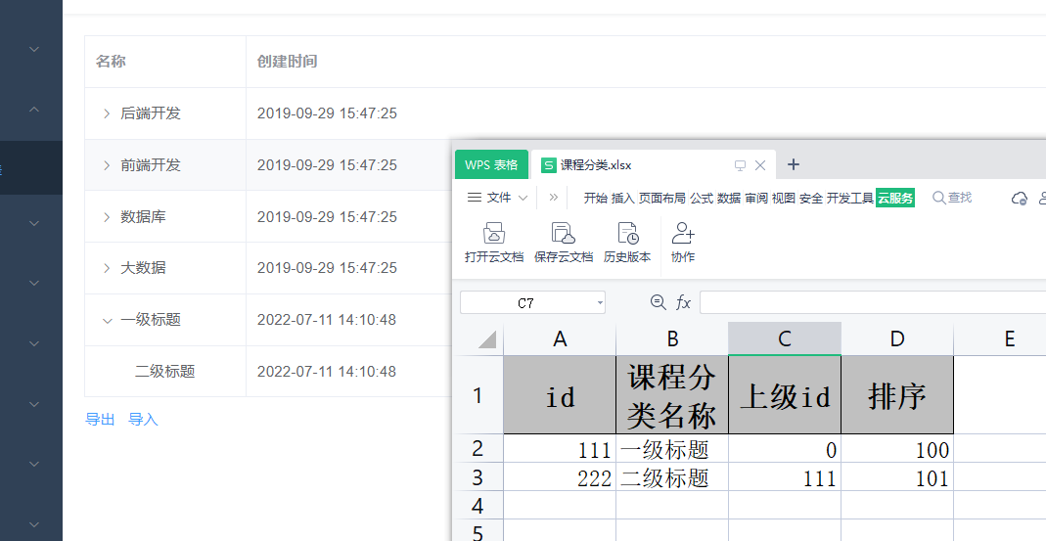Click the cell containing 222
The height and width of the screenshot is (541, 1046).
coord(560,477)
